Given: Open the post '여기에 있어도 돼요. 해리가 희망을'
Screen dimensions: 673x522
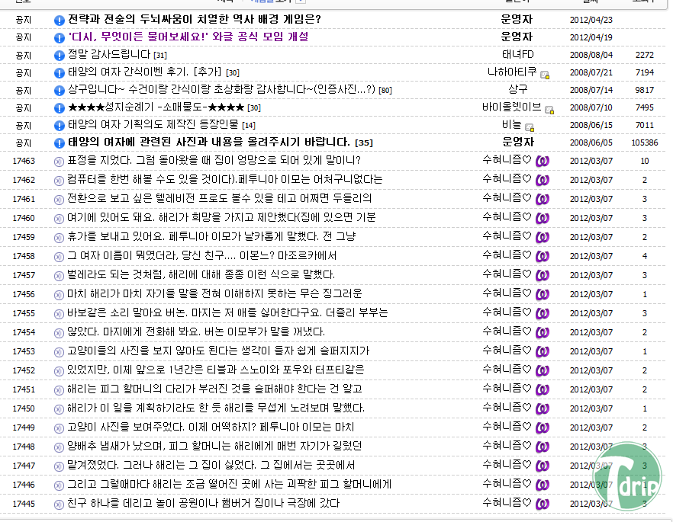Looking at the screenshot, I should click(221, 218).
